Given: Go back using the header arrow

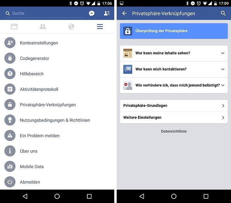Looking at the screenshot, I should pos(124,14).
